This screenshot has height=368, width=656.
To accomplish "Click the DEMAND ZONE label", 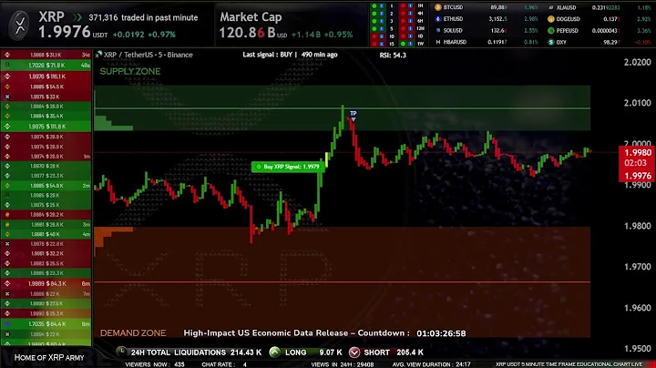I will (x=133, y=332).
